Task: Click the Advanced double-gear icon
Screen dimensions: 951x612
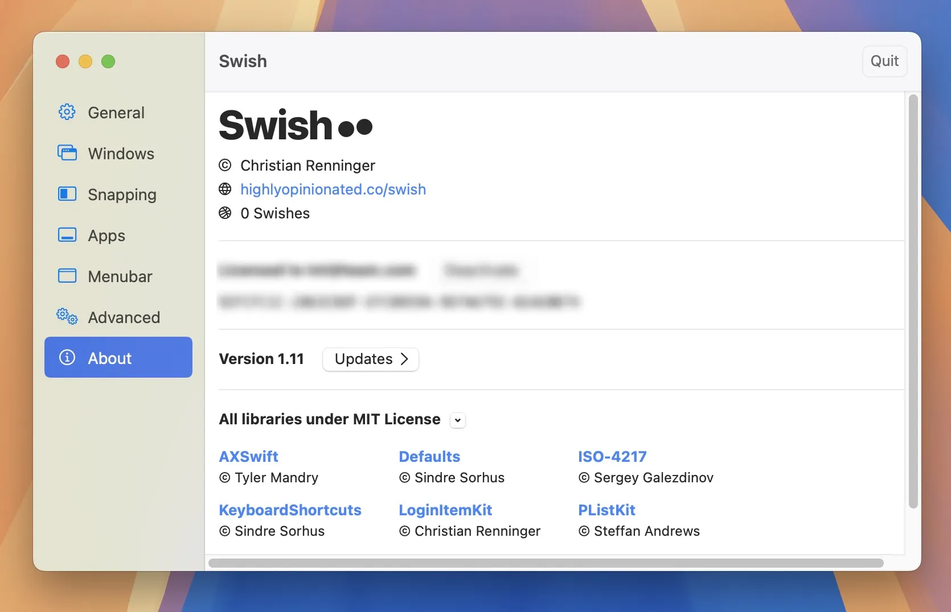Action: click(67, 316)
